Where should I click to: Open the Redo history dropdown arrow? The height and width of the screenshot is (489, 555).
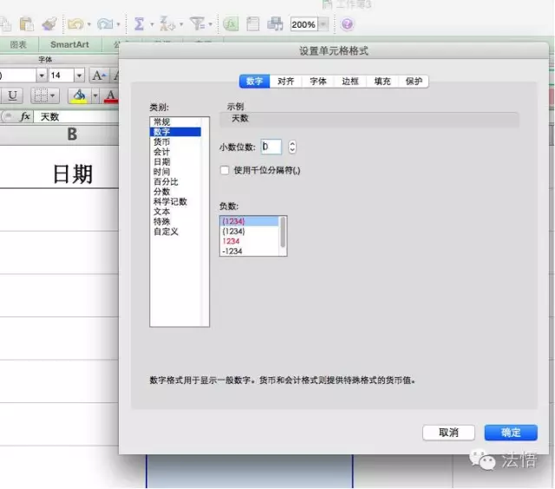tap(118, 24)
